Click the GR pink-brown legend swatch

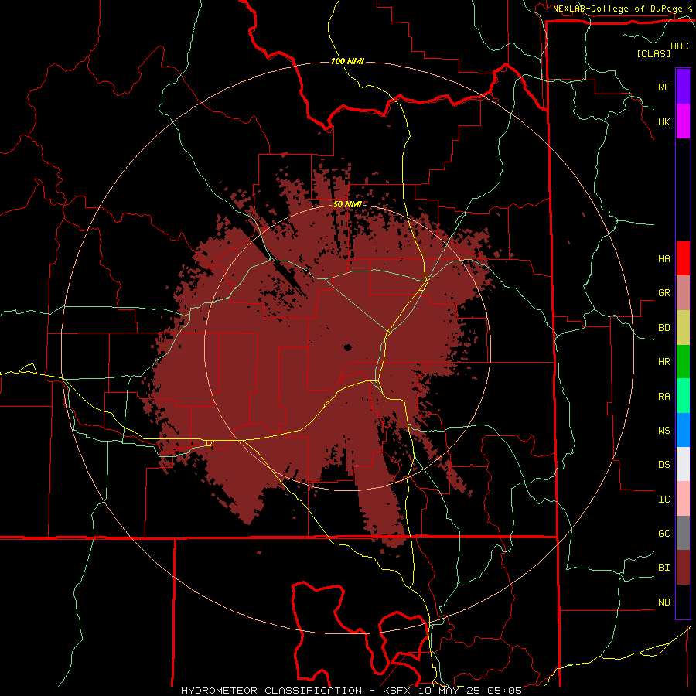[683, 293]
